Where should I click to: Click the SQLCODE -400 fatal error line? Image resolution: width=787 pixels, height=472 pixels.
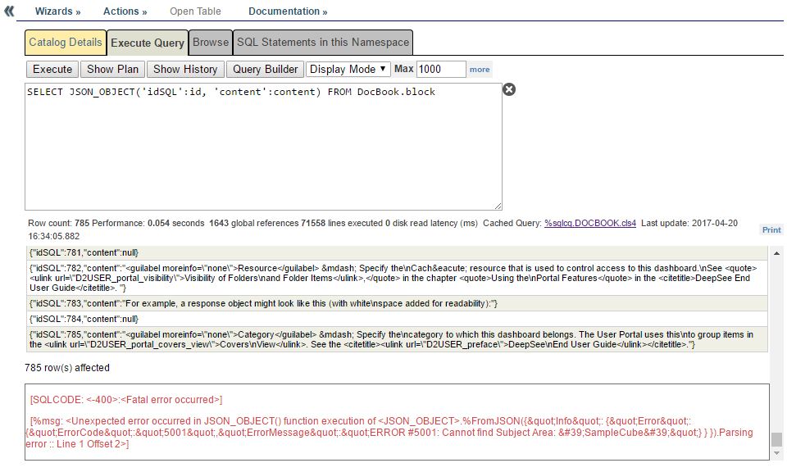126,400
